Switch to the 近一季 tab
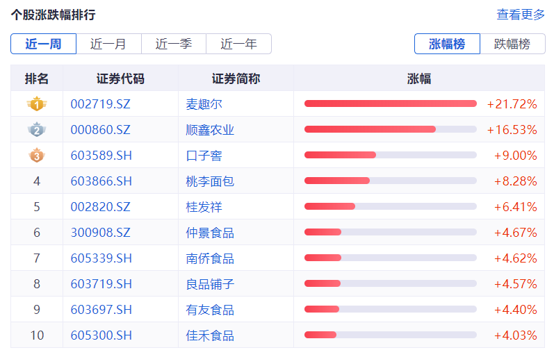 point(174,44)
